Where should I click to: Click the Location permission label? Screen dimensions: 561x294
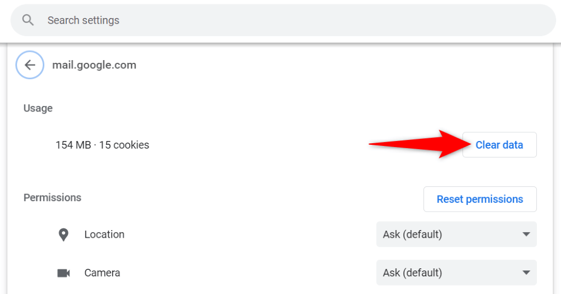(104, 234)
